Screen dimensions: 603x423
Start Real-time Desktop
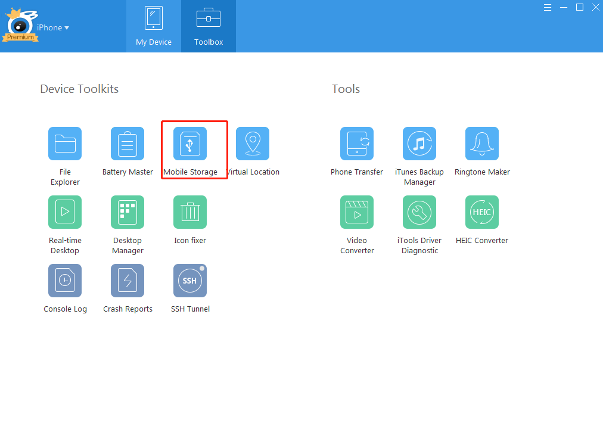point(65,211)
